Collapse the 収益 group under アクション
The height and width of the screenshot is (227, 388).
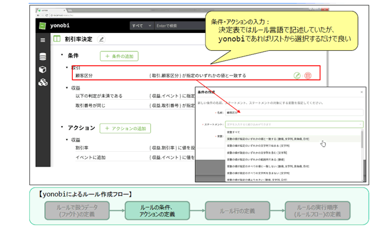point(67,140)
